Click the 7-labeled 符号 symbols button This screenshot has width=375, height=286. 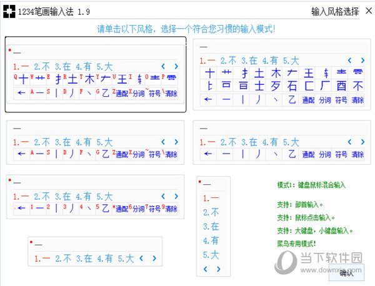(x=153, y=209)
